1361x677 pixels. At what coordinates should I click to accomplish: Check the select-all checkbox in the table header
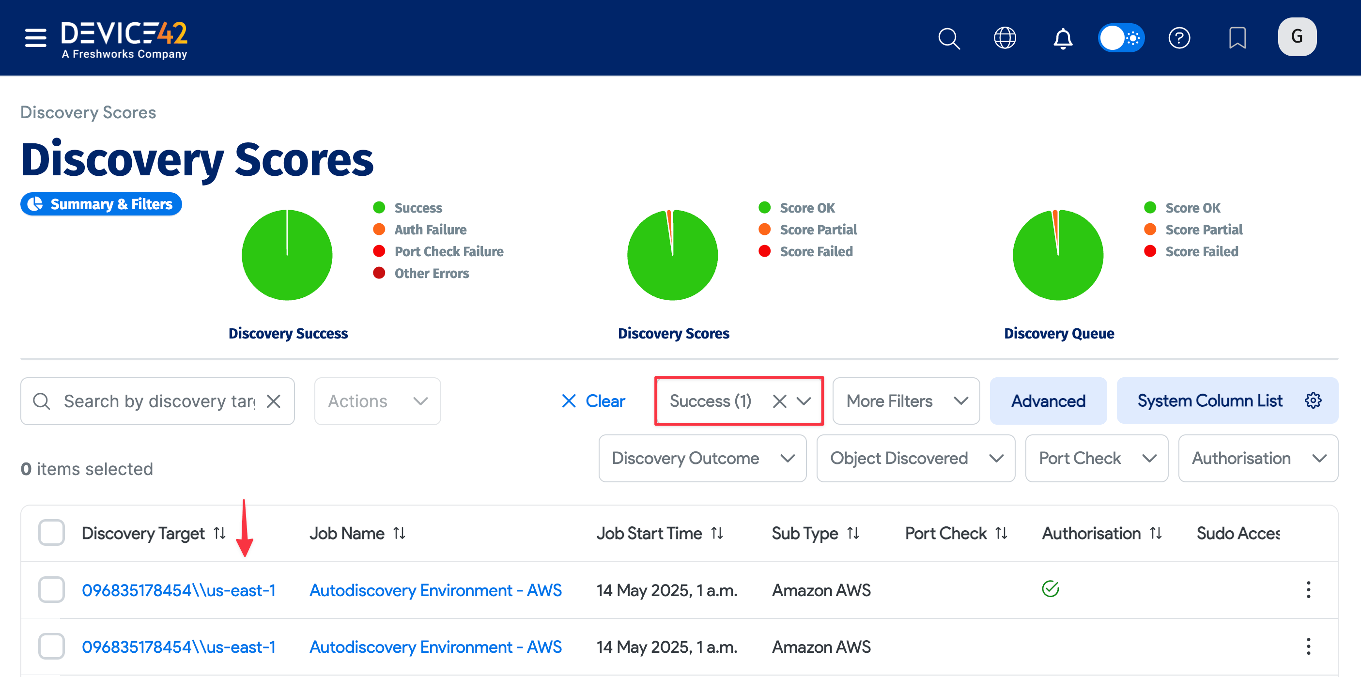coord(51,533)
